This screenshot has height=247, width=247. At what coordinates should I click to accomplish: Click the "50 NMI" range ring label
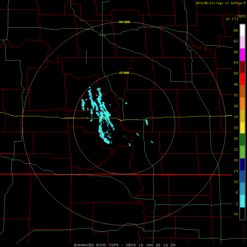[124, 73]
